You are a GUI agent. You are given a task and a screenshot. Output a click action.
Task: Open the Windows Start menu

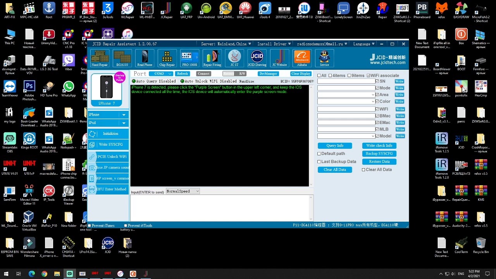pos(6,274)
